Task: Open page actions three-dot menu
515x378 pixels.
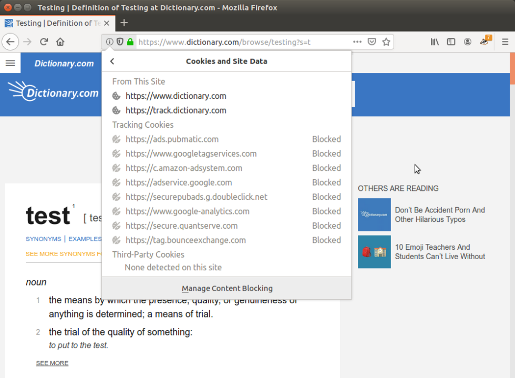Action: 357,42
